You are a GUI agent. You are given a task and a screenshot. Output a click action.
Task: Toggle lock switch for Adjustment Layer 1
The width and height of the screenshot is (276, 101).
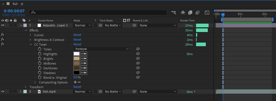coord(15,25)
